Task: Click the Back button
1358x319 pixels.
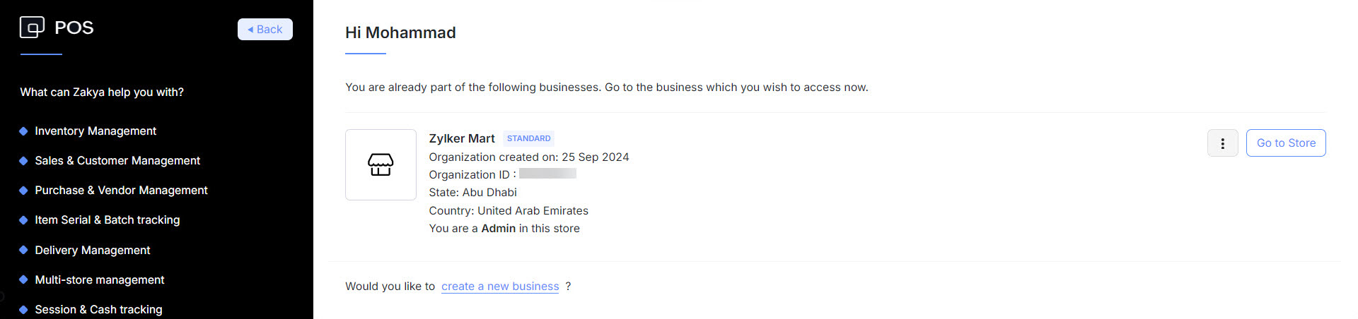Action: point(265,30)
